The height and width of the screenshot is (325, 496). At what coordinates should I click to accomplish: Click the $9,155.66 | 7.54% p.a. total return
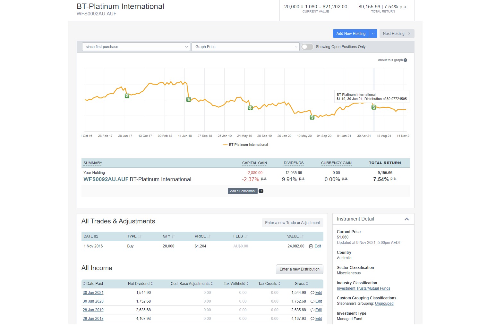383,6
